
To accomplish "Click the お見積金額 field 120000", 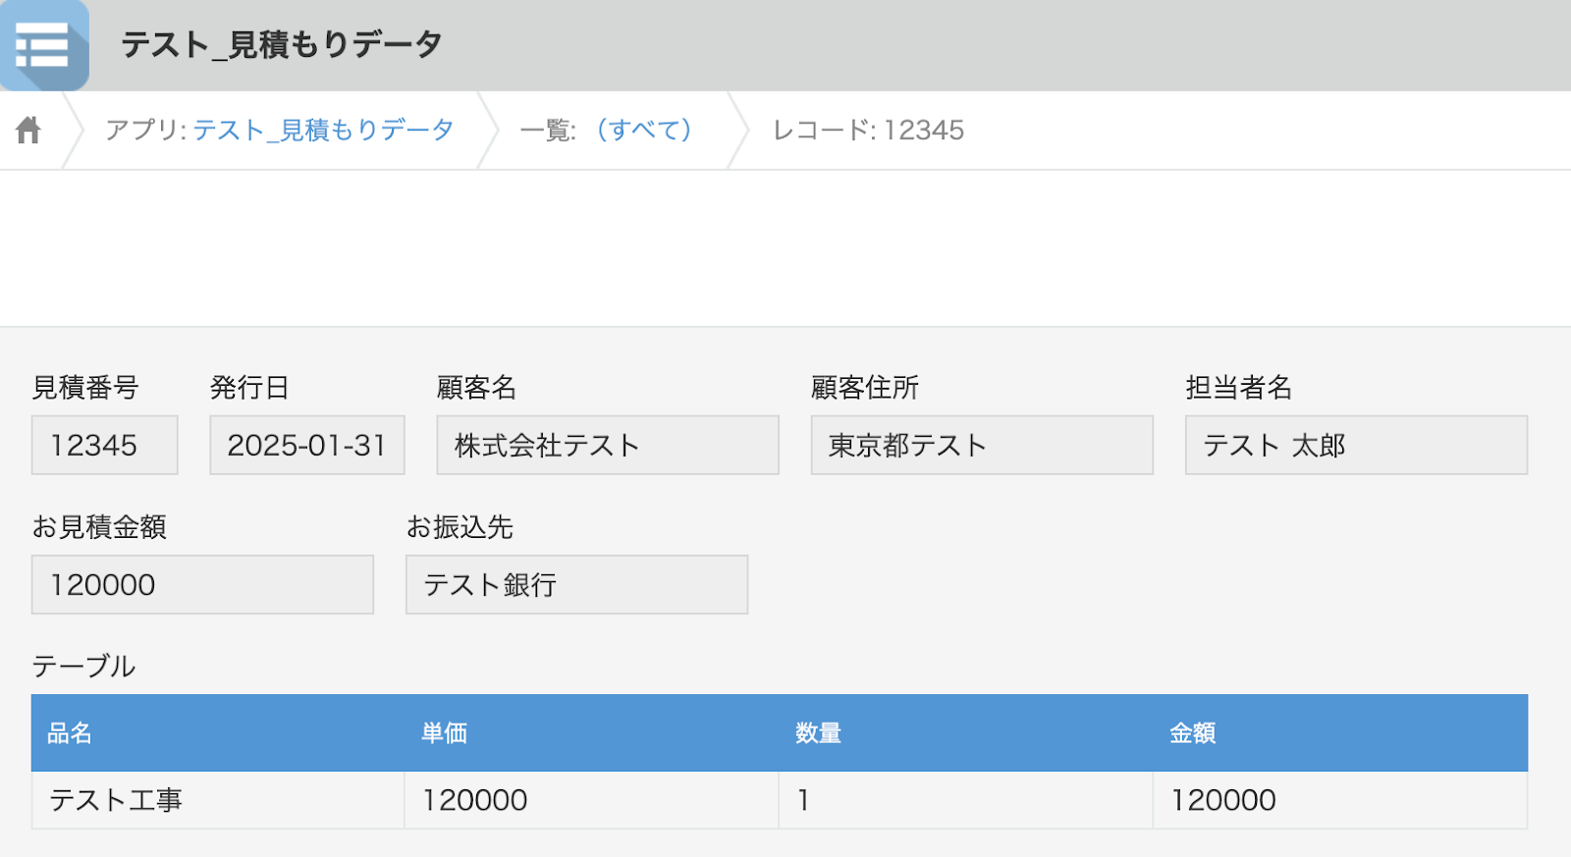I will pos(202,584).
